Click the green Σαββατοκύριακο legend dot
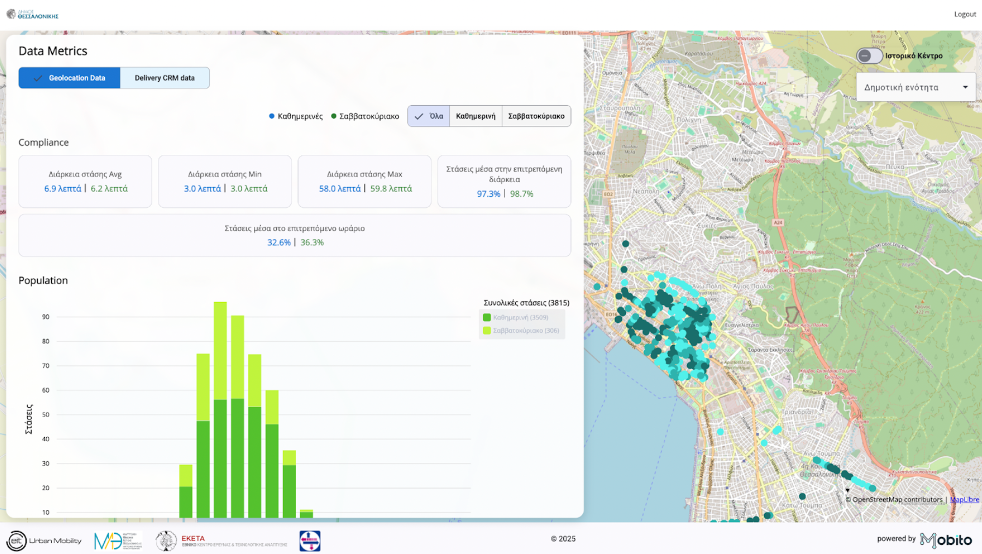982x554 pixels. pyautogui.click(x=334, y=116)
